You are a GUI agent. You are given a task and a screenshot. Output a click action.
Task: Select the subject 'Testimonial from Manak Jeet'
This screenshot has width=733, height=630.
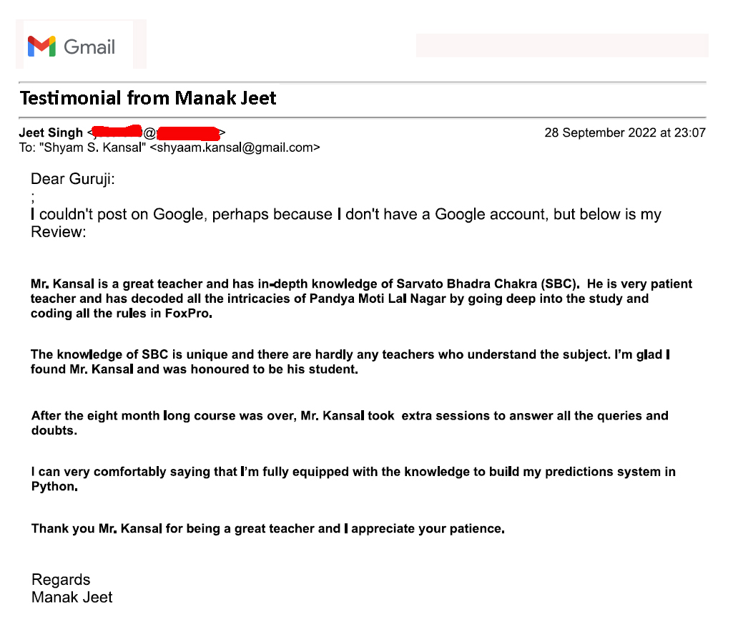[148, 98]
